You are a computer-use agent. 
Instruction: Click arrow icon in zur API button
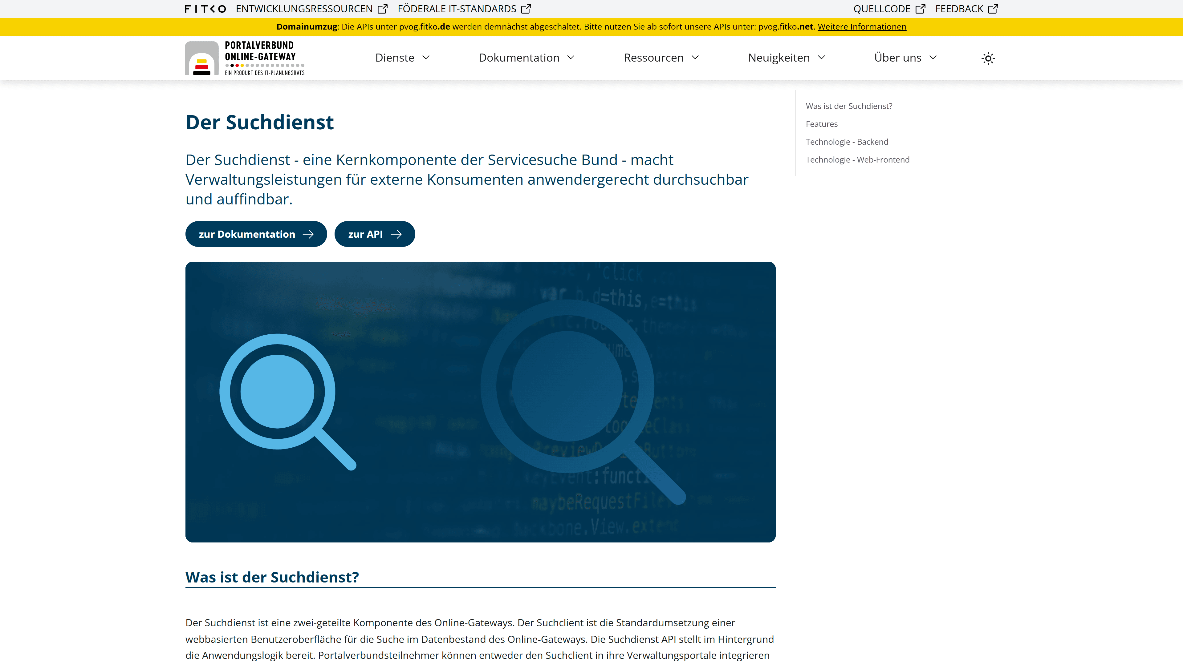396,235
